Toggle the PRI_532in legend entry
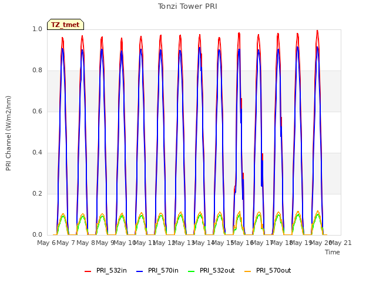 pyautogui.click(x=106, y=270)
